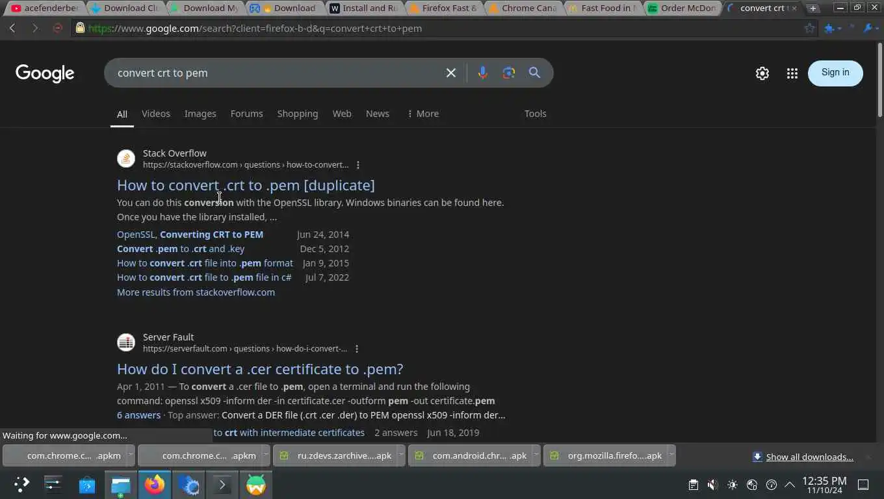This screenshot has height=499, width=884.
Task: Open the extensions puzzle menu
Action: 832,28
